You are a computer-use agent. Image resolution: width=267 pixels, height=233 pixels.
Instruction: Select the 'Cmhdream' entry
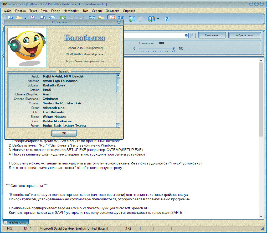point(50,99)
